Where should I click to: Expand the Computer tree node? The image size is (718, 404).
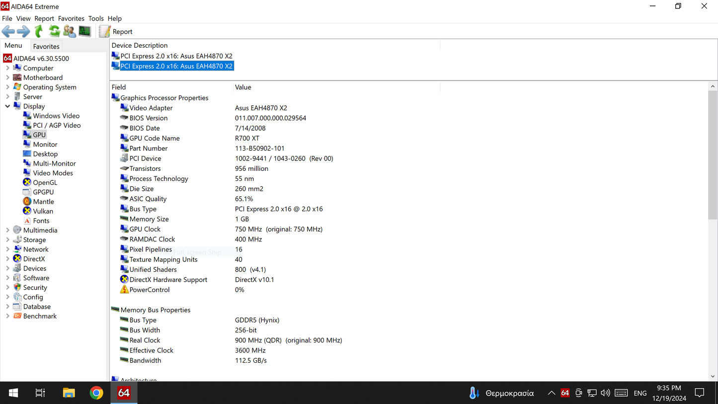(7, 68)
